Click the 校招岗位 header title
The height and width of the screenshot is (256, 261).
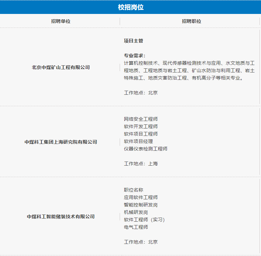(131, 7)
